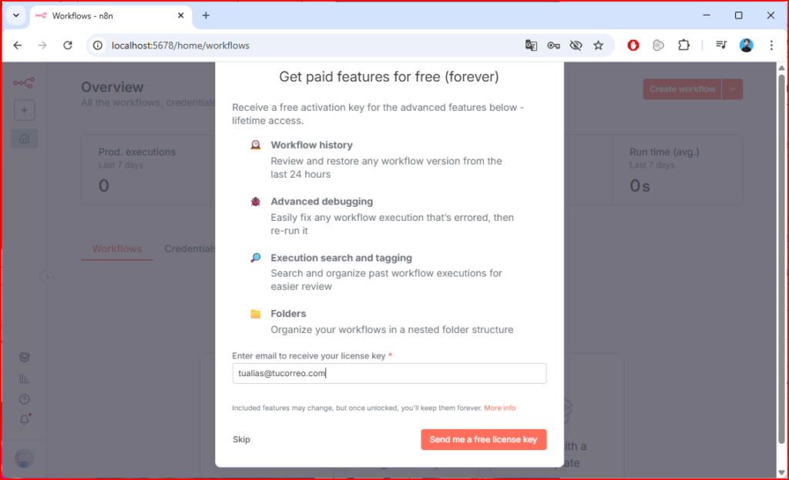Click the n8n logo in sidebar
This screenshot has width=789, height=480.
[x=25, y=82]
